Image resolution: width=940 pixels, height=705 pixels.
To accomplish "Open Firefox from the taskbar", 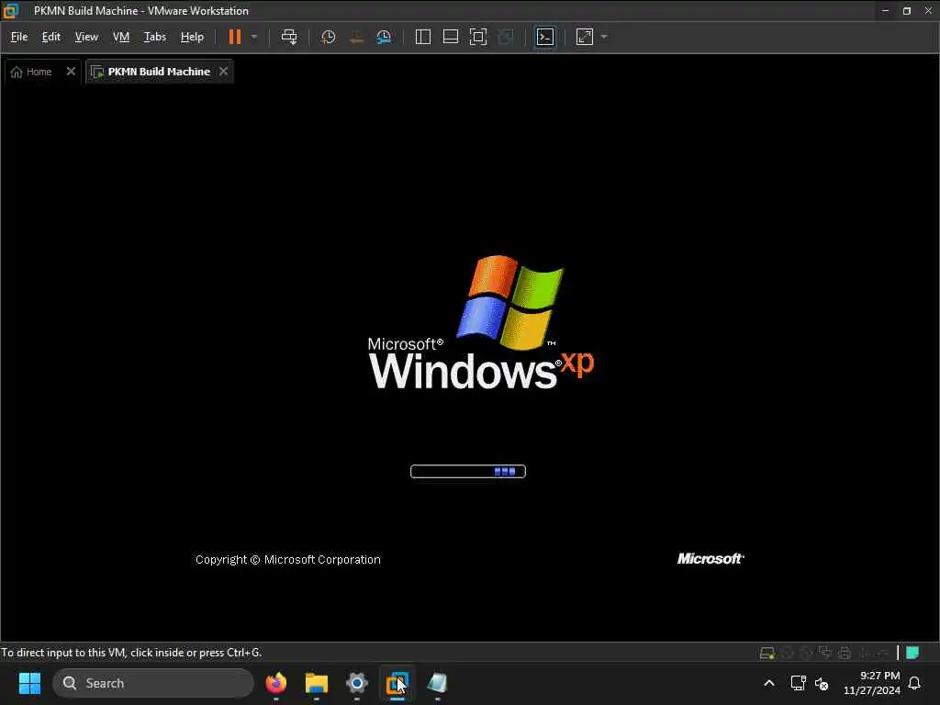I will pyautogui.click(x=275, y=683).
